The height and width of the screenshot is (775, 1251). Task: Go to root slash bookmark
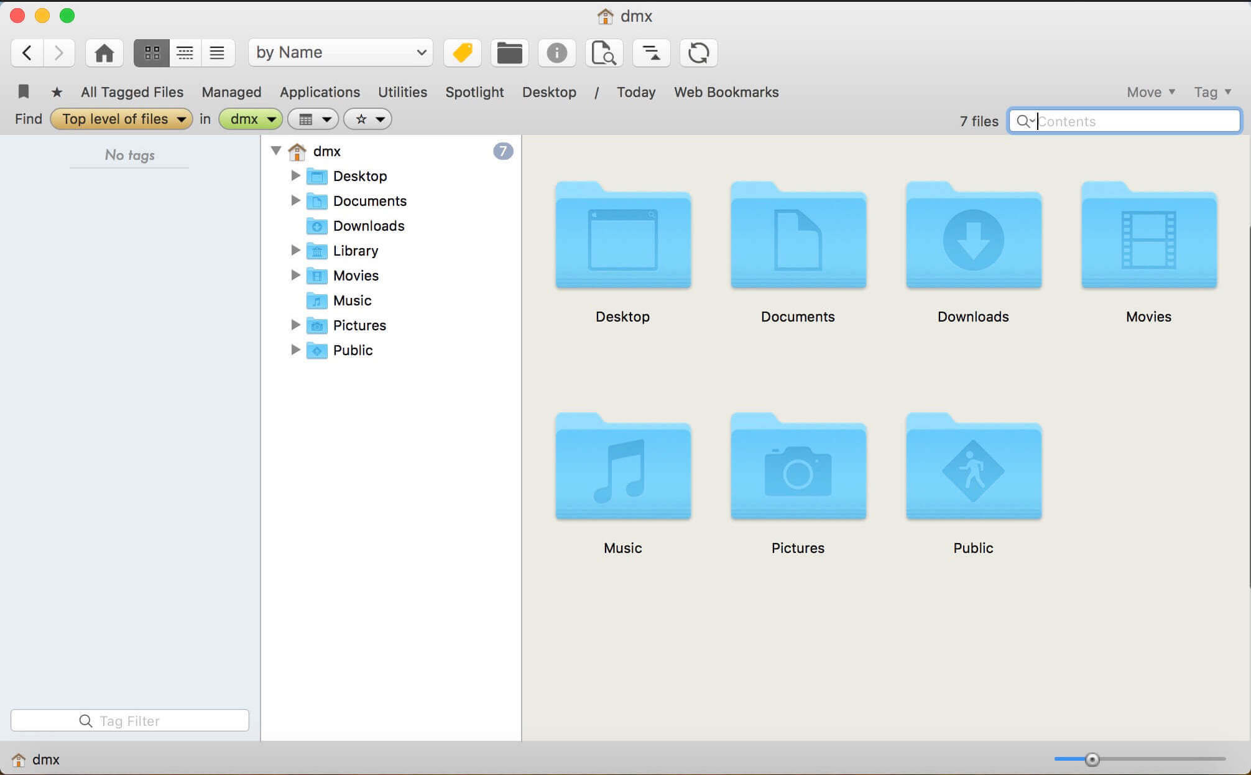pyautogui.click(x=596, y=93)
